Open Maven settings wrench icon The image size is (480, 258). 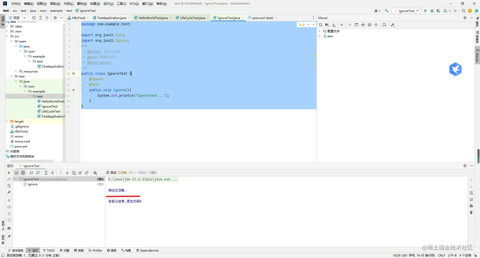point(393,25)
